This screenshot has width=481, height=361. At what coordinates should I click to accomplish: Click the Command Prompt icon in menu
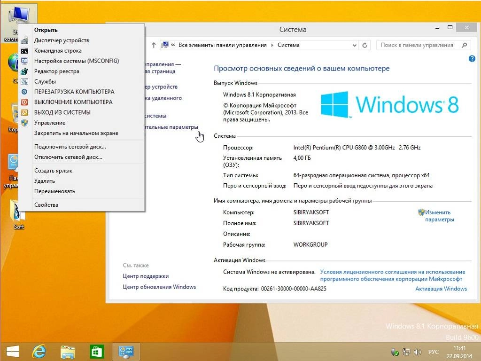tap(24, 51)
